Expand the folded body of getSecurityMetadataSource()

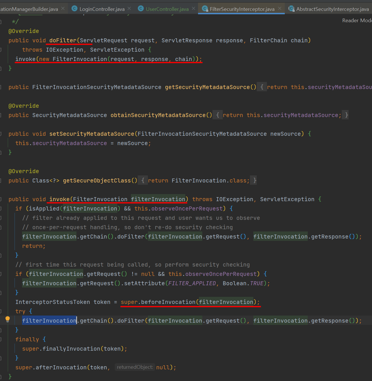262,87
